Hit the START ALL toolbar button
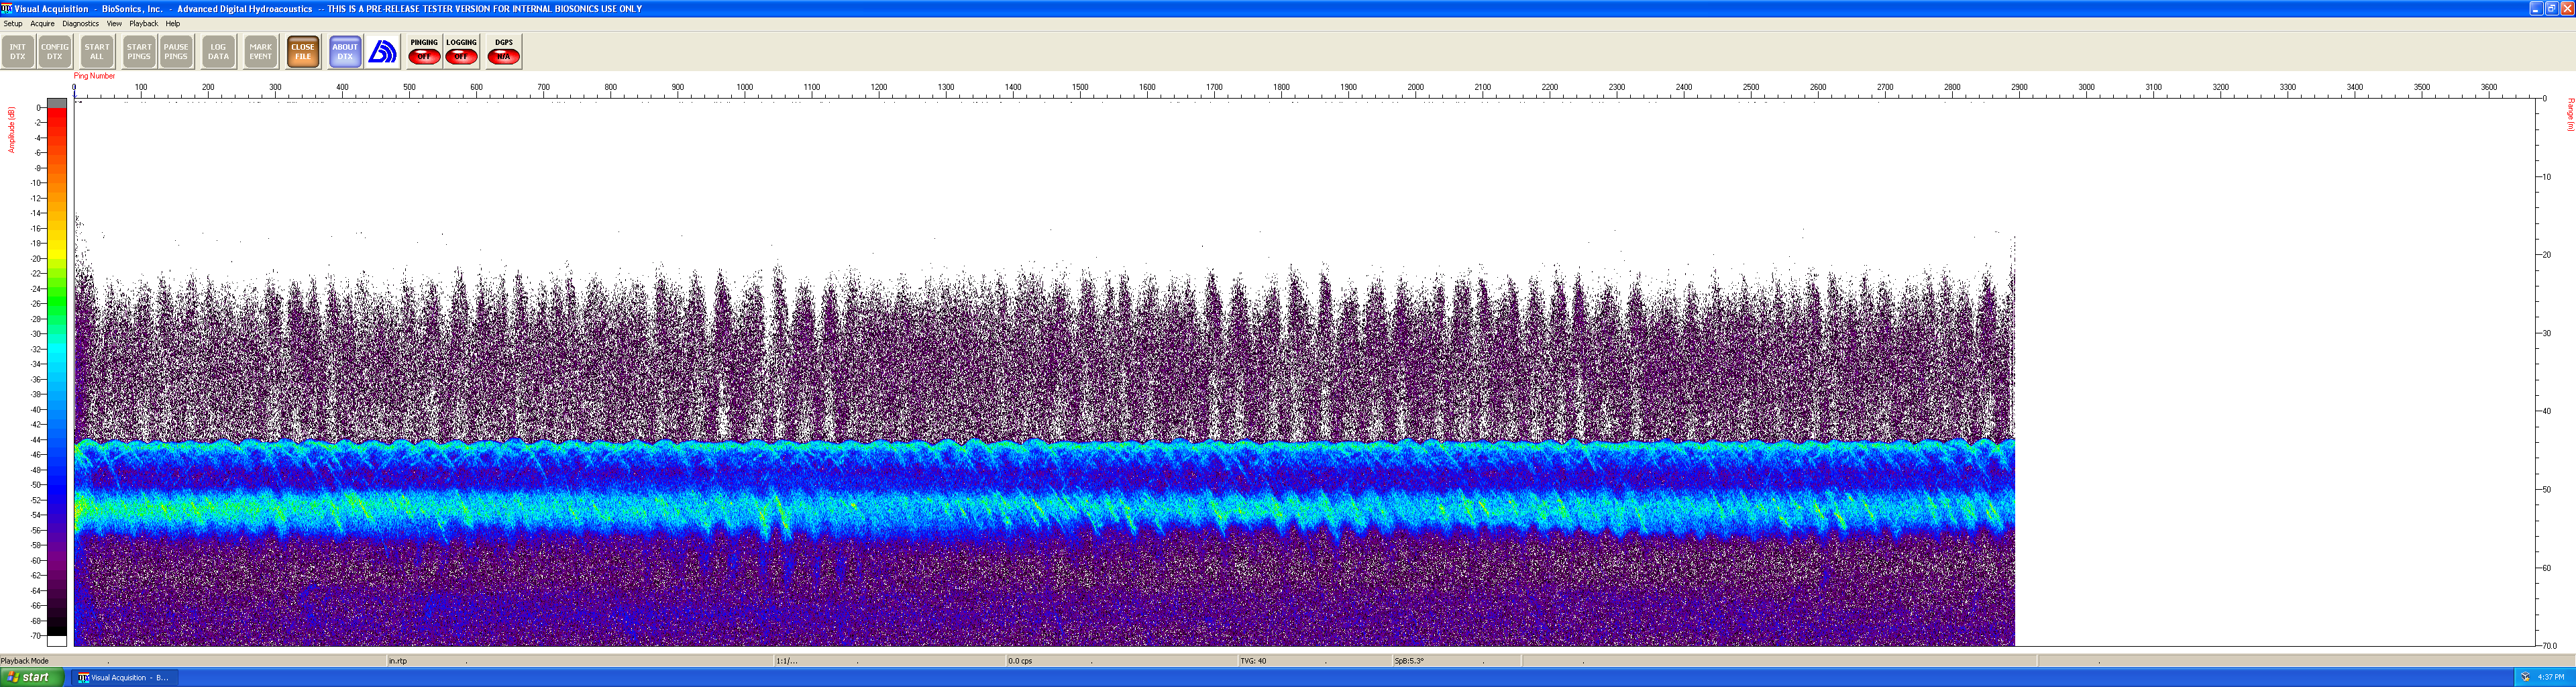The image size is (2576, 687). pyautogui.click(x=97, y=52)
